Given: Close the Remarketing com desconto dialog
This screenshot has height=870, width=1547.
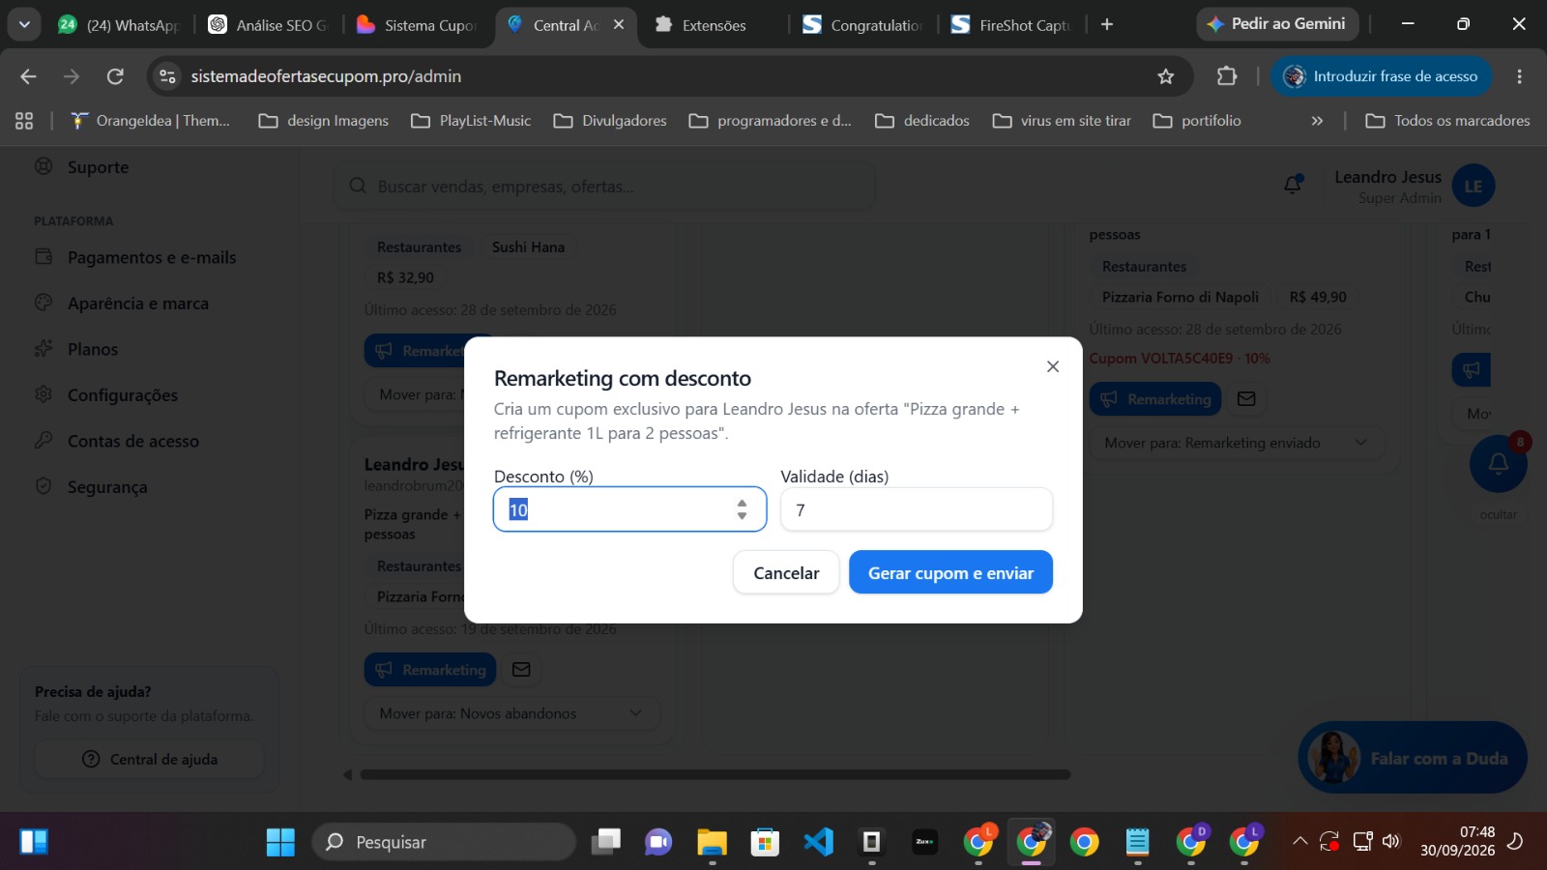Looking at the screenshot, I should click(1053, 366).
